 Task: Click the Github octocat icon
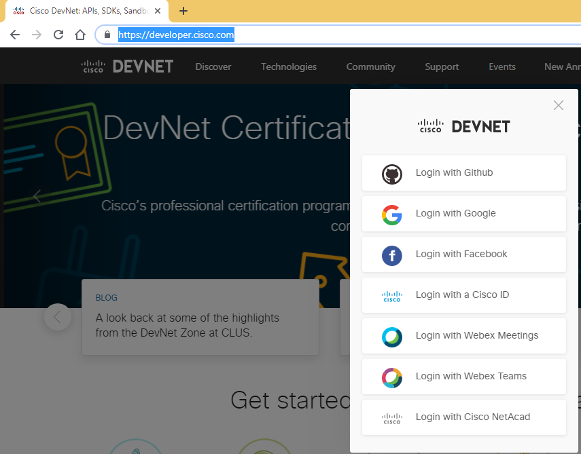point(392,174)
